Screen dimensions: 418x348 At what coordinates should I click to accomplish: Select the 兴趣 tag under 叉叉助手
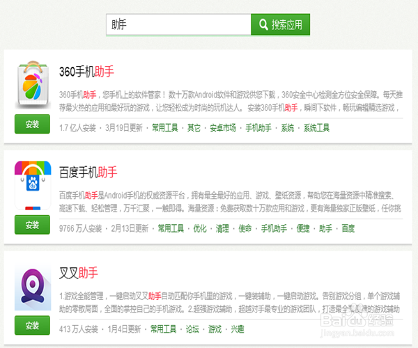tap(238, 329)
